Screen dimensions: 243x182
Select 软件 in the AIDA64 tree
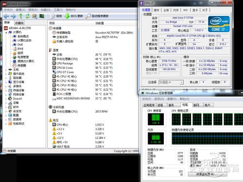click(x=14, y=107)
